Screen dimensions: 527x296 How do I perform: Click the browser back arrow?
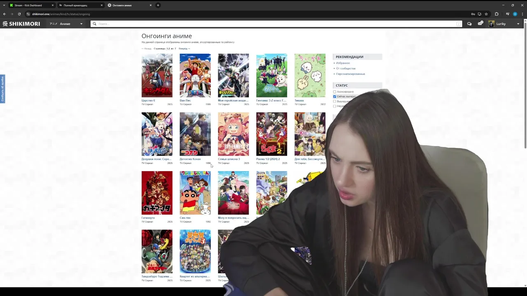[5, 14]
